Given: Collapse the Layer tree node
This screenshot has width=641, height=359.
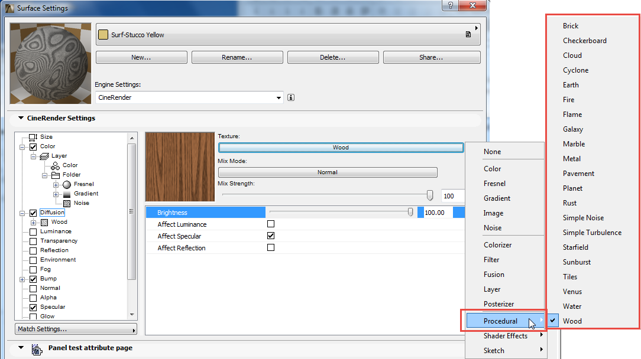Looking at the screenshot, I should [33, 156].
